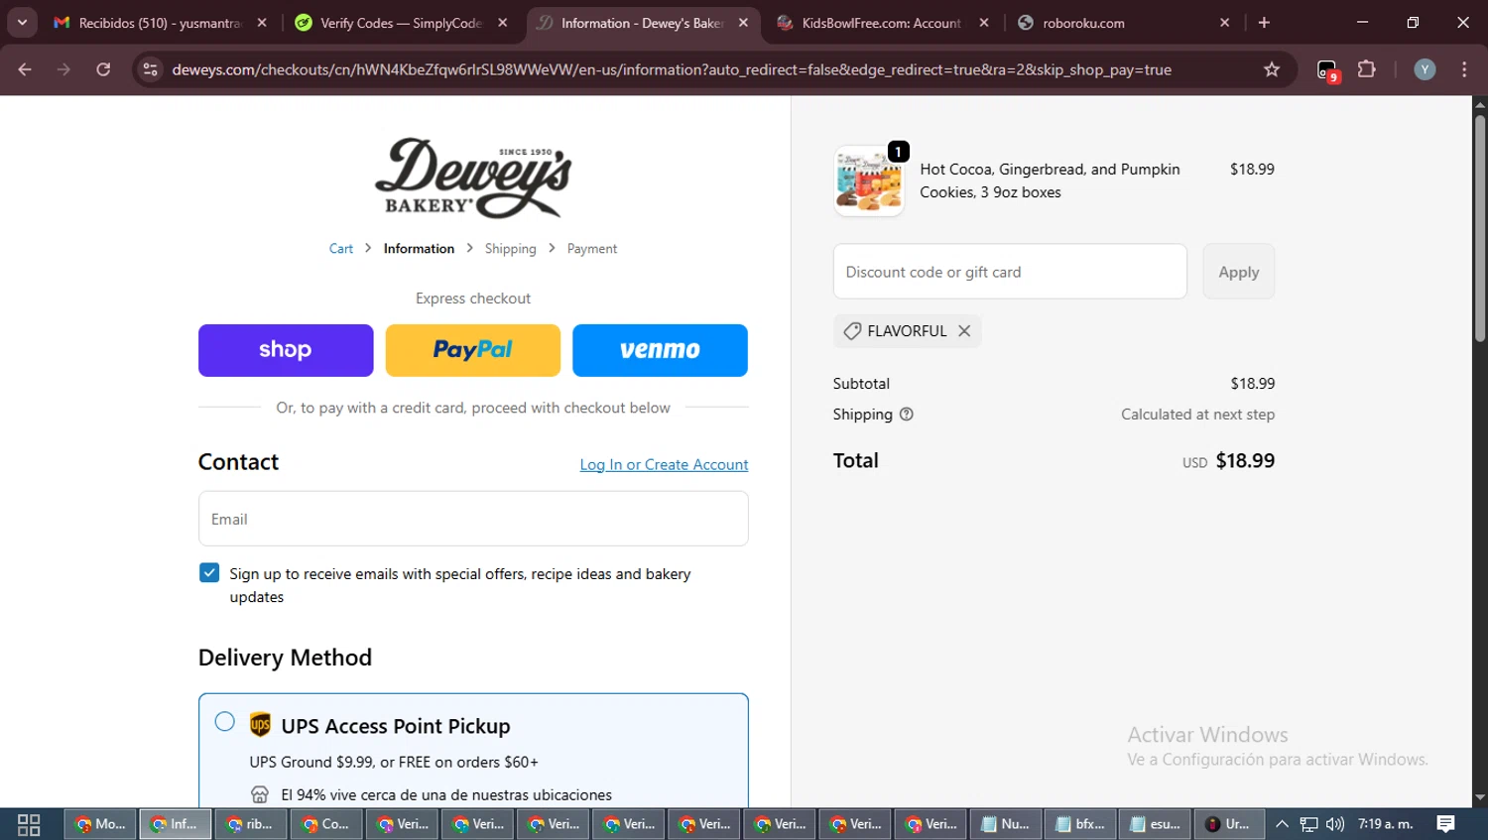Focus the Discount code or gift card field
This screenshot has width=1488, height=840.
click(1010, 272)
